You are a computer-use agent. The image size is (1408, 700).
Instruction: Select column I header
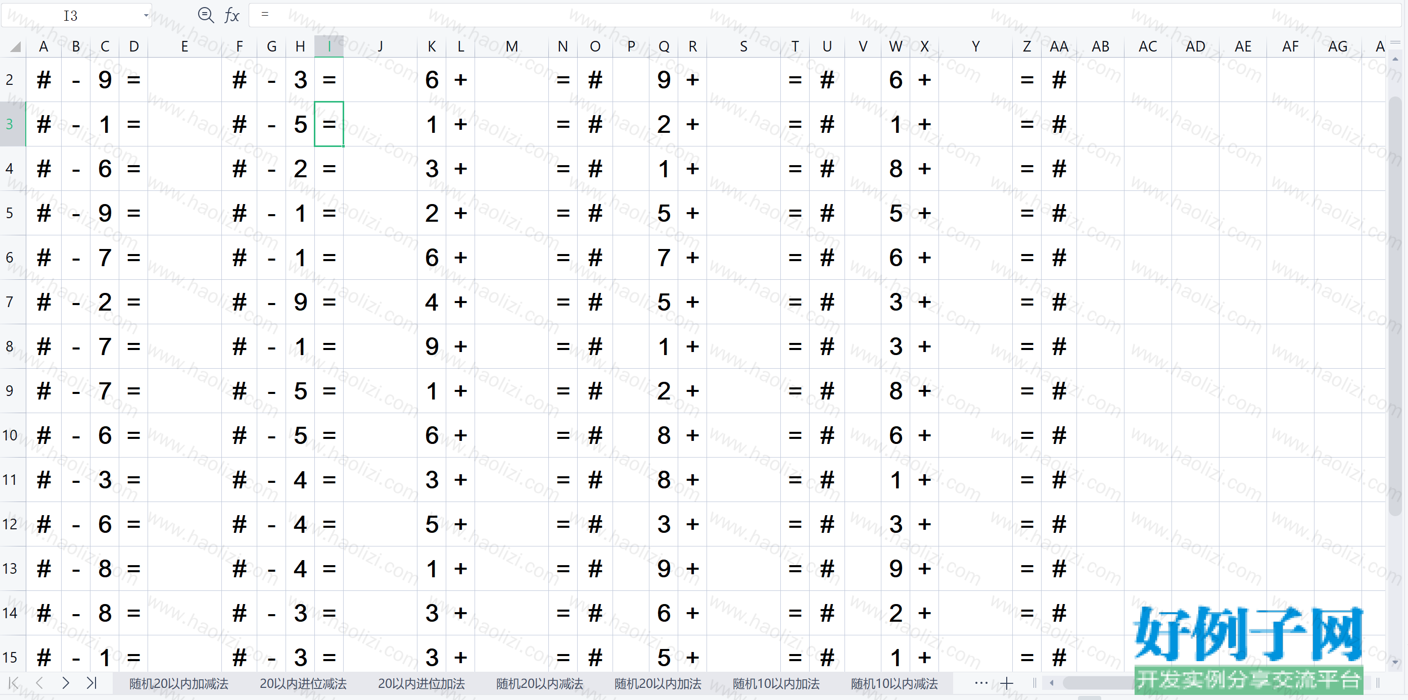329,47
